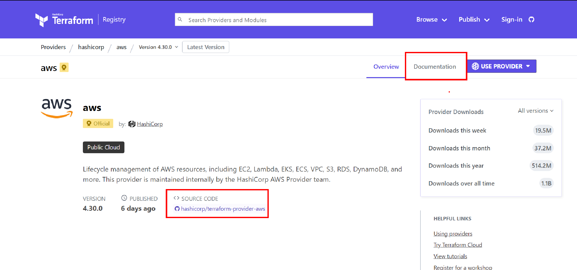
Task: Open GitHub icon next to Sign-in
Action: point(531,20)
